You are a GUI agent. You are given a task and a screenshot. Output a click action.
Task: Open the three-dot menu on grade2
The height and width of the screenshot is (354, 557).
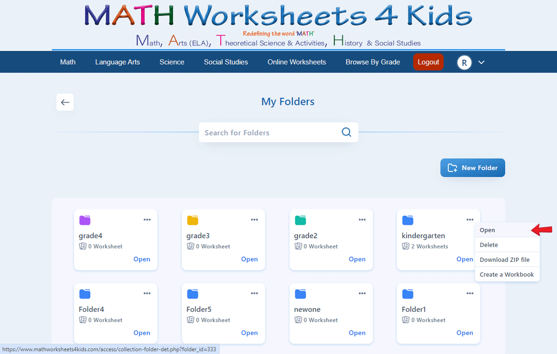[x=362, y=220]
